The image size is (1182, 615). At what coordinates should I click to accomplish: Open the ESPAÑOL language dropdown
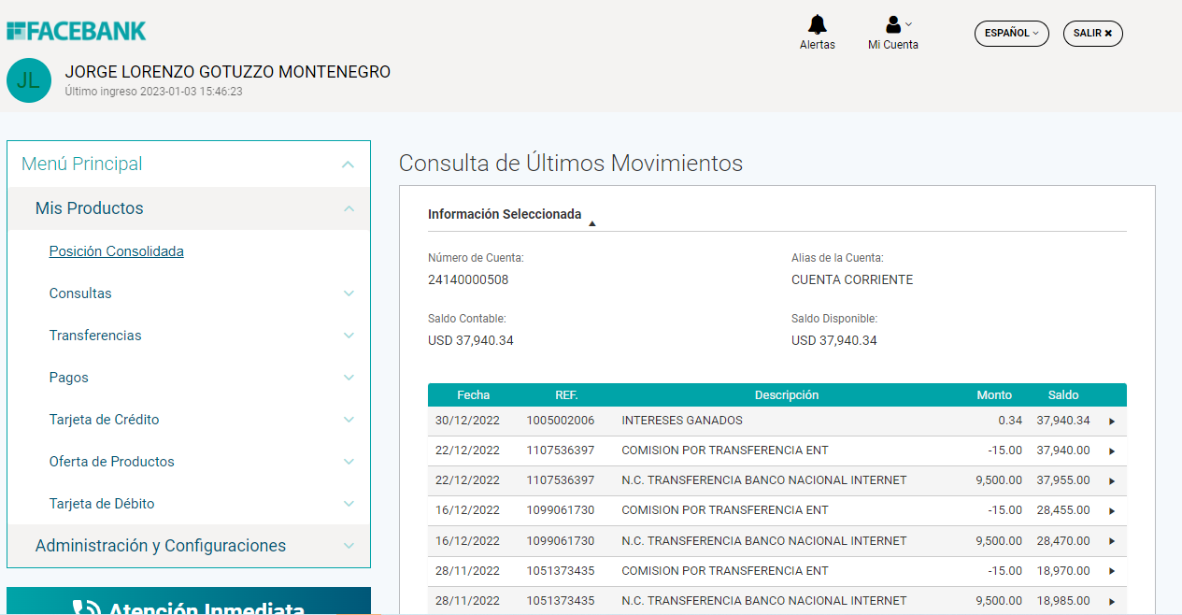[x=1011, y=34]
